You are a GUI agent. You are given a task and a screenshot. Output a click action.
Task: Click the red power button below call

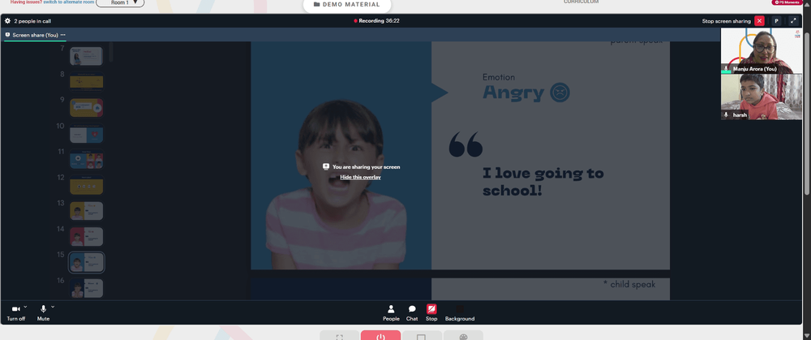point(380,335)
